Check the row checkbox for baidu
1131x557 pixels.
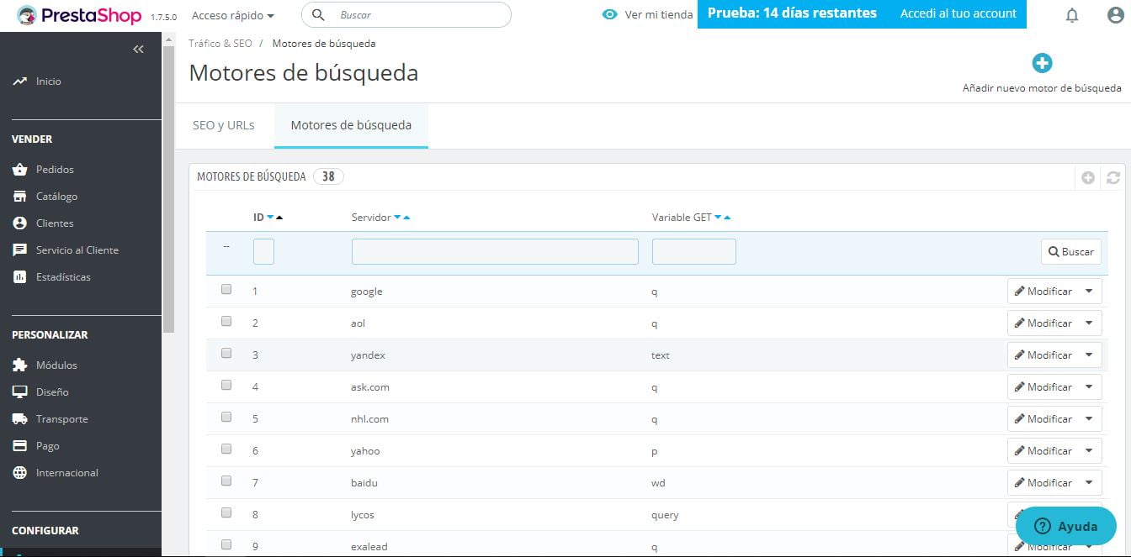pyautogui.click(x=226, y=481)
